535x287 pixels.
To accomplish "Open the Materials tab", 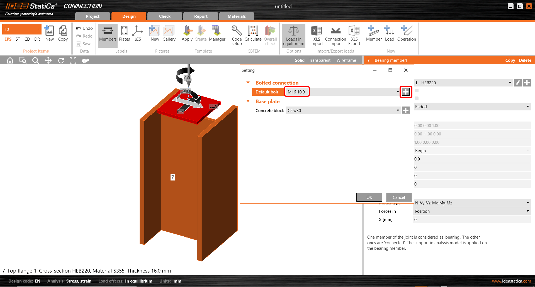I will [237, 16].
